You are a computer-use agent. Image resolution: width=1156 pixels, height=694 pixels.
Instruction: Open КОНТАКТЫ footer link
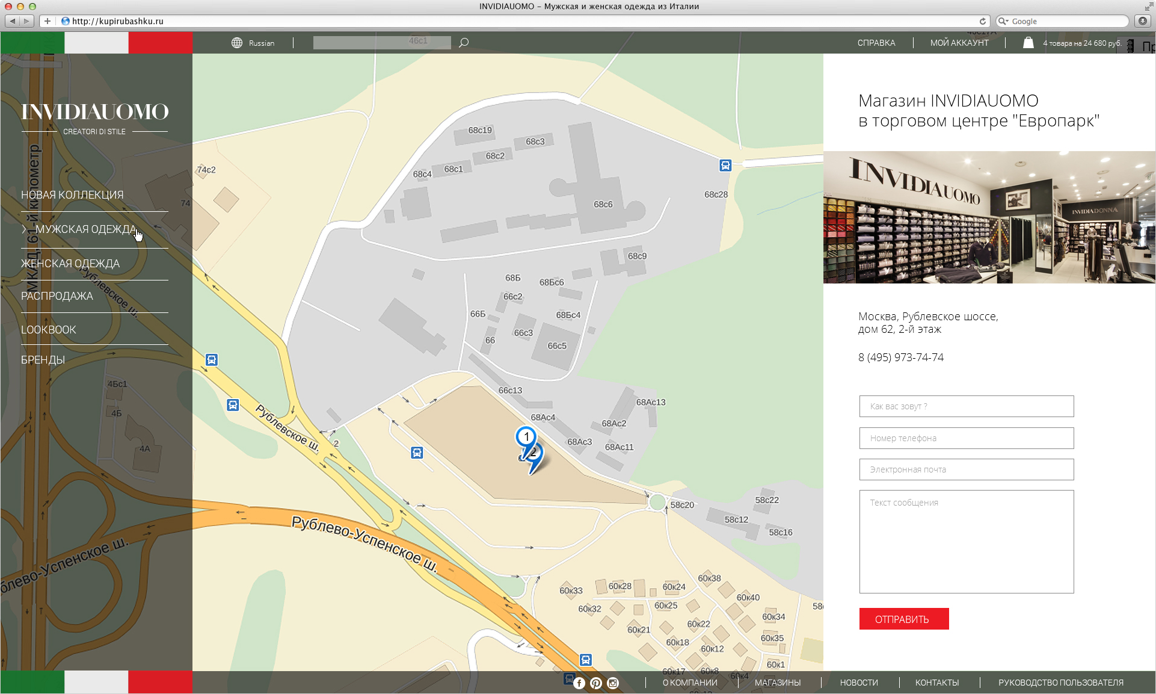click(937, 683)
